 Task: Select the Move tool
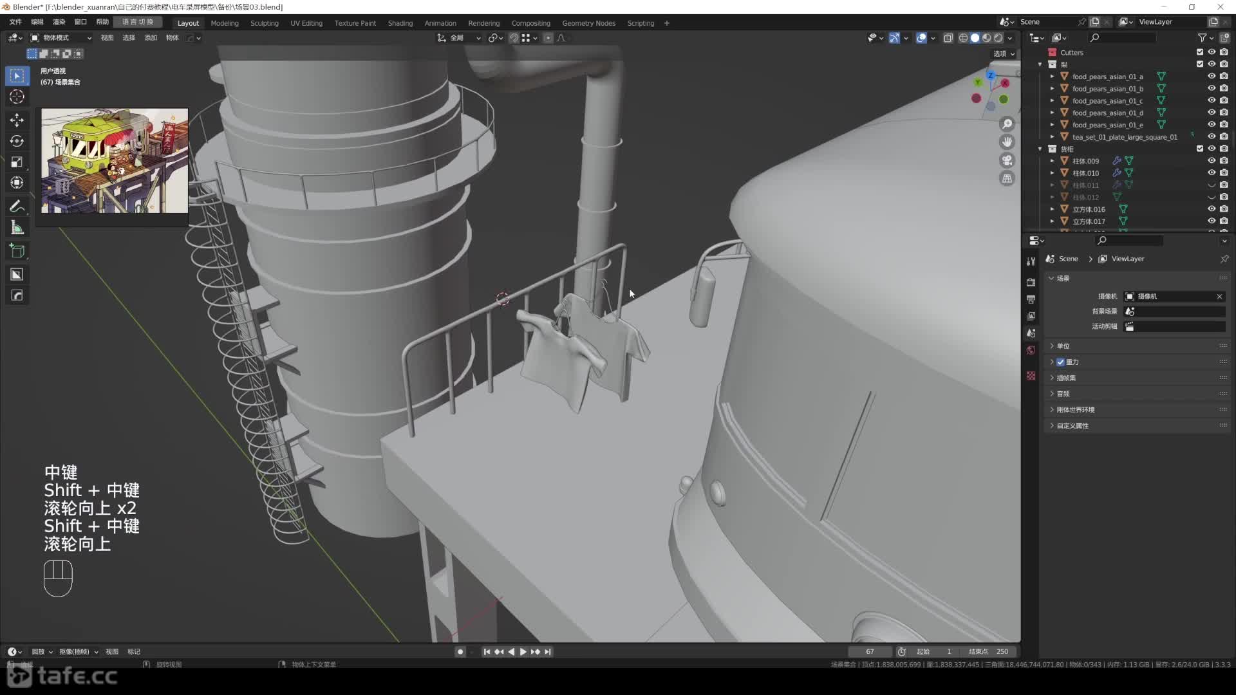coord(17,120)
